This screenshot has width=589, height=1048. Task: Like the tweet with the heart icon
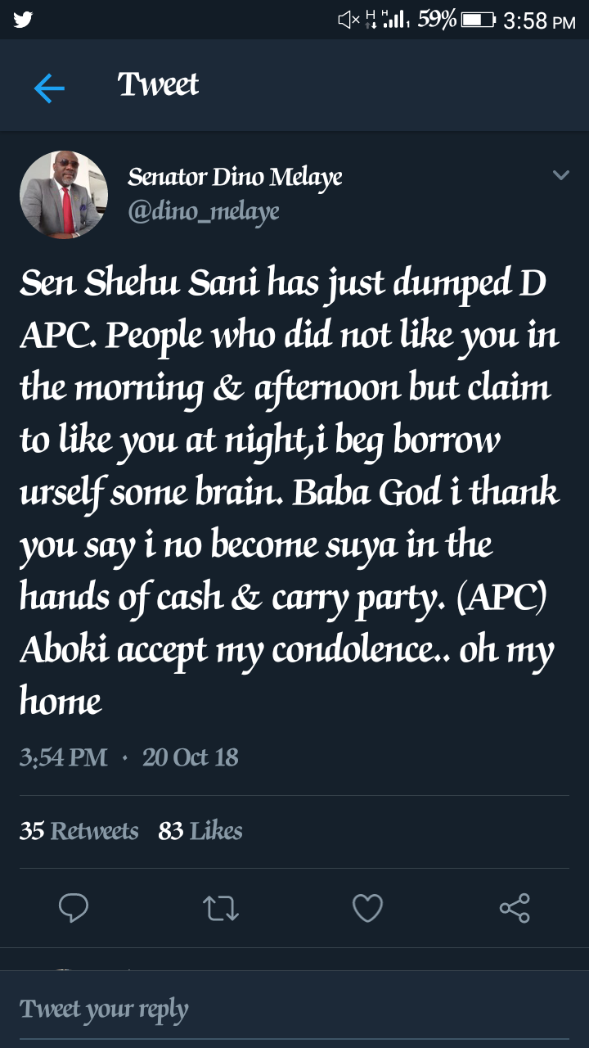point(367,908)
